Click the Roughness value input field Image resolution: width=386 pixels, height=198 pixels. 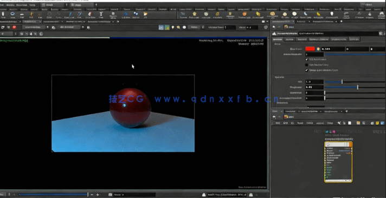pyautogui.click(x=314, y=87)
